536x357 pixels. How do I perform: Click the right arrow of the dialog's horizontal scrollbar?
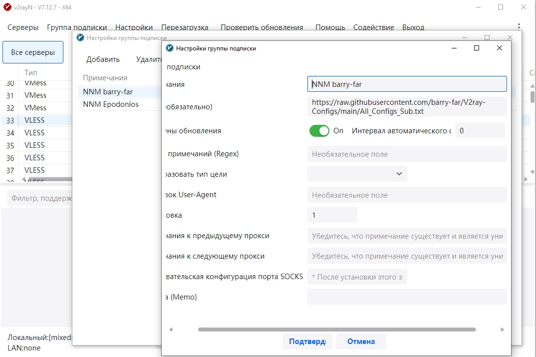[502, 330]
